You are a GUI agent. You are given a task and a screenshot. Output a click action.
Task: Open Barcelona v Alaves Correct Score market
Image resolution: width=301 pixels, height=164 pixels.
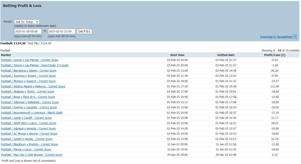click(29, 71)
